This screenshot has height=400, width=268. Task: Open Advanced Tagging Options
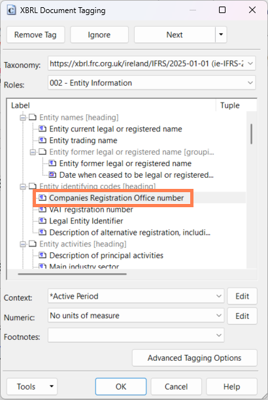point(195,358)
